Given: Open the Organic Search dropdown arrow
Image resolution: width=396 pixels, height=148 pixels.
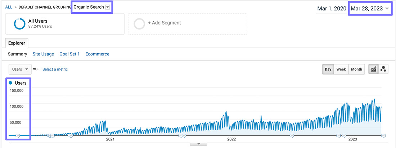Looking at the screenshot, I should (107, 7).
